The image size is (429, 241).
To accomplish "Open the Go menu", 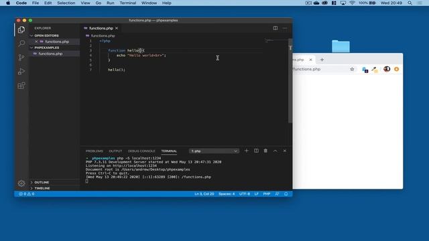I will [99, 3].
